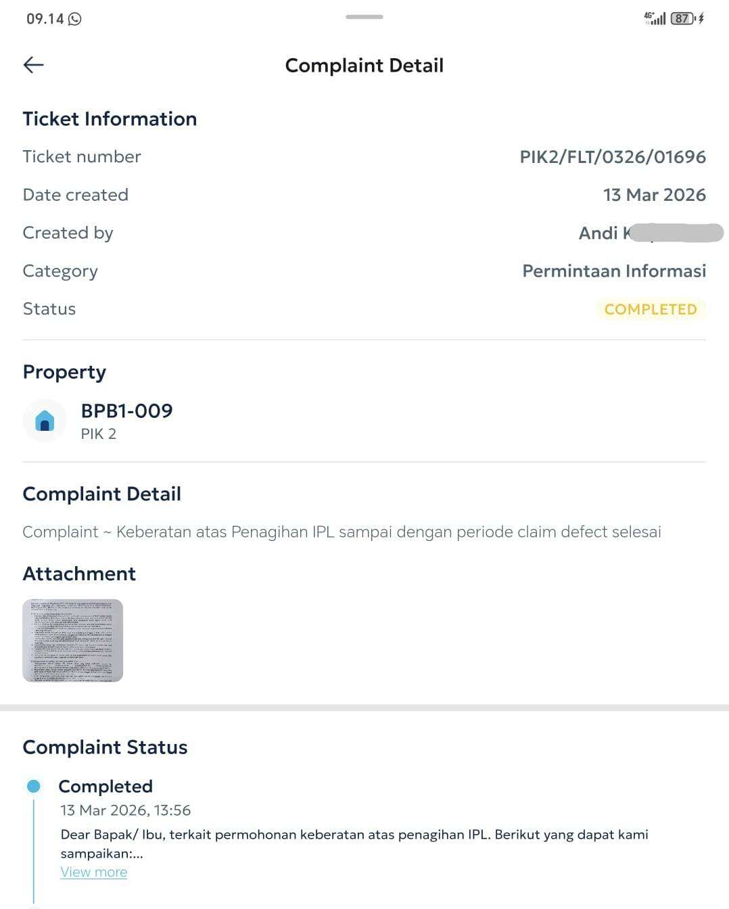Open the attached document thumbnail
Viewport: 729px width, 909px height.
(73, 640)
